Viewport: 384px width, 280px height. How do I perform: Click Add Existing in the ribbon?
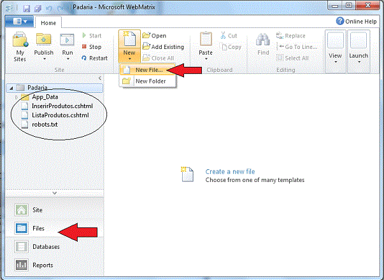[x=164, y=46]
